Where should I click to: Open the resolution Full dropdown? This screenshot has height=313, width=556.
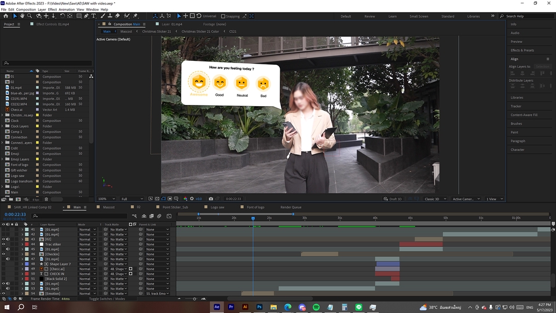click(132, 199)
